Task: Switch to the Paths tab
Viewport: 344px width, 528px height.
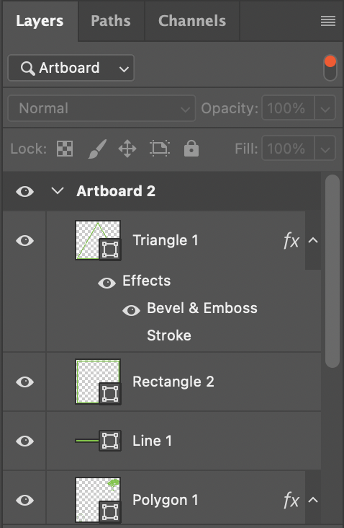Action: coord(111,21)
